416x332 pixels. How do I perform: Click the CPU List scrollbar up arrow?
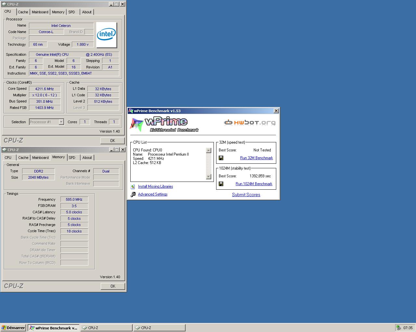pyautogui.click(x=209, y=150)
